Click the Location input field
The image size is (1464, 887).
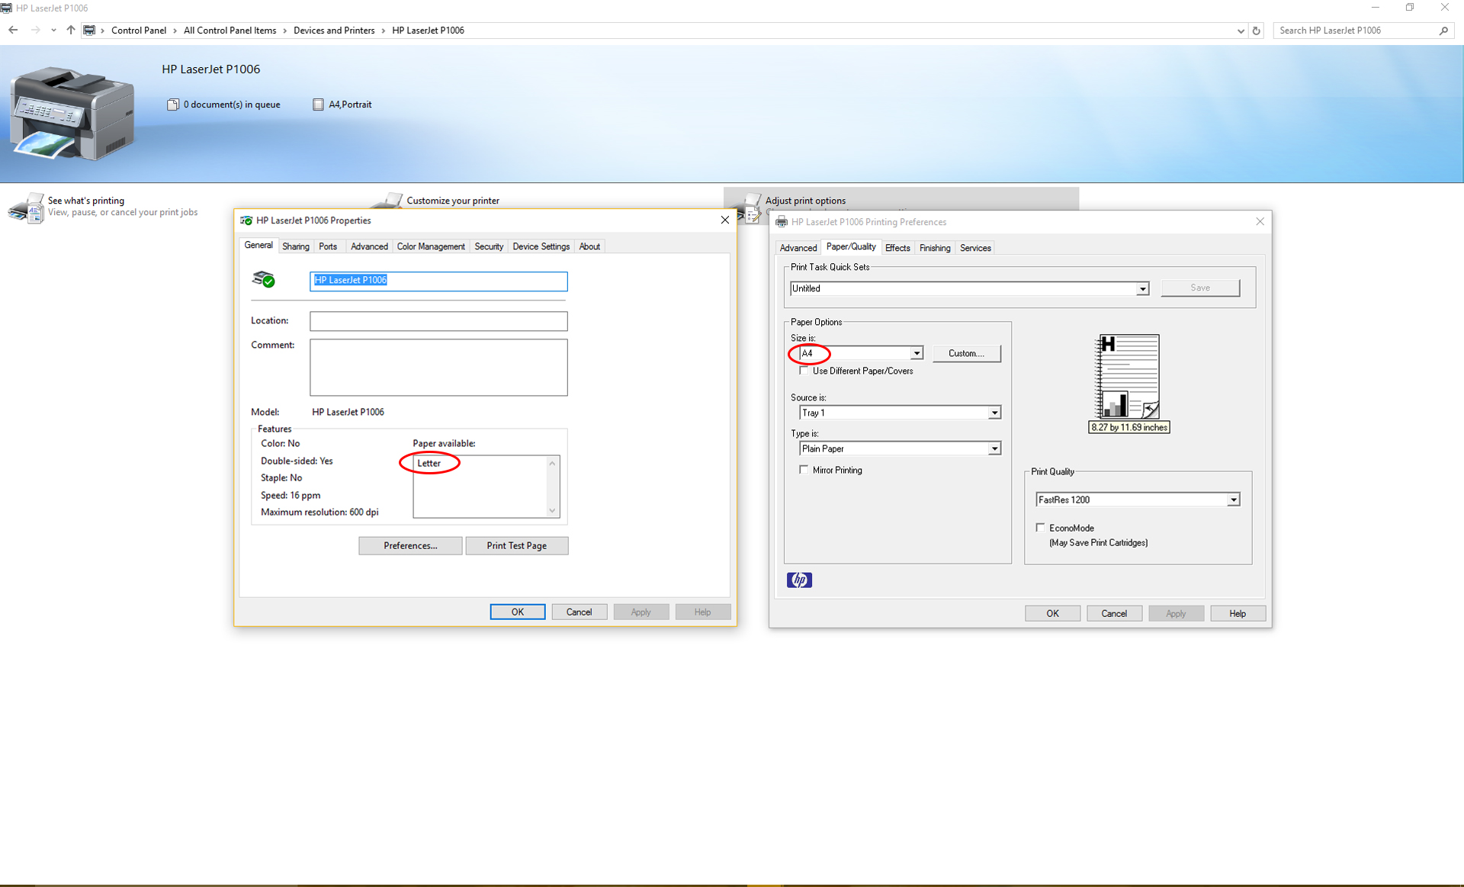[x=438, y=321]
